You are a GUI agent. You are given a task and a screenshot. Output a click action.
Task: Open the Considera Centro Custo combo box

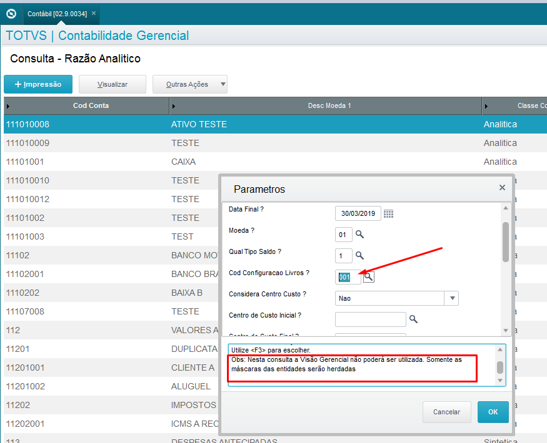(396, 298)
